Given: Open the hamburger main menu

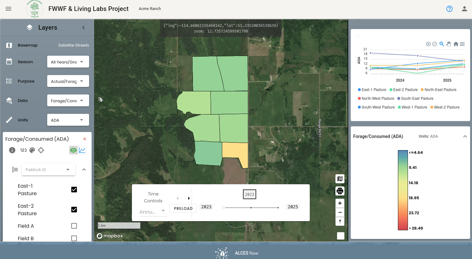Looking at the screenshot, I should click(8, 9).
